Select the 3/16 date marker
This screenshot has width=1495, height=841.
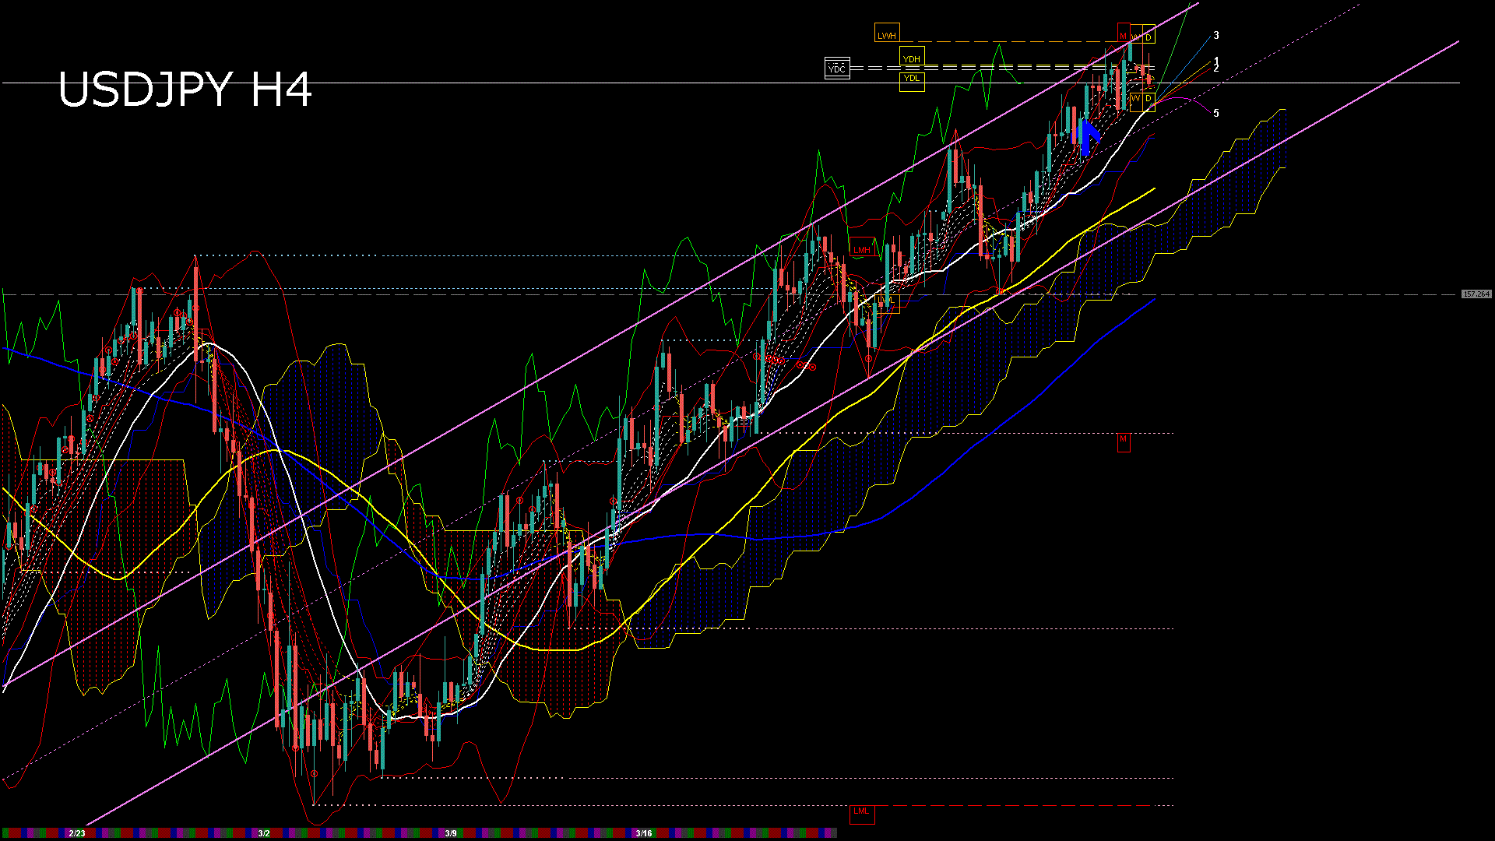click(643, 833)
